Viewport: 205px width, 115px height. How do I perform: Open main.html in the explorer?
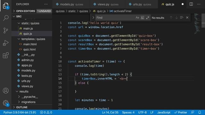30,44
